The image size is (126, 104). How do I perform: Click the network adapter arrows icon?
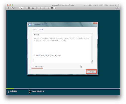(x=25, y=8)
